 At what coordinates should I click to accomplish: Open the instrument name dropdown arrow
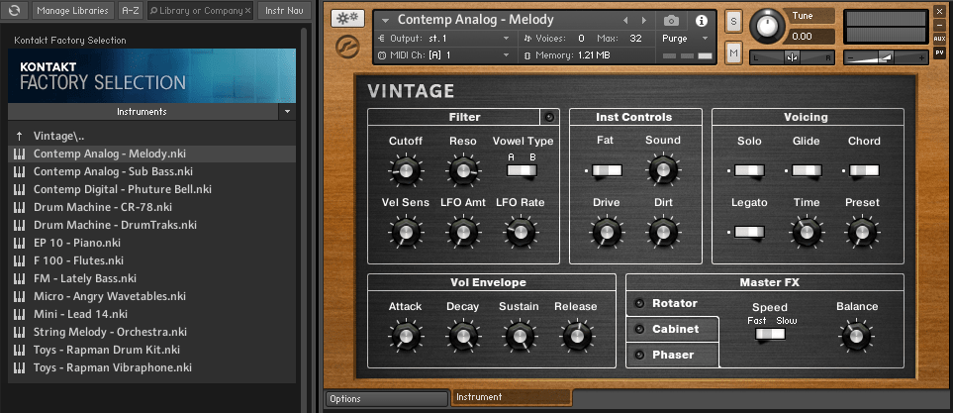385,20
